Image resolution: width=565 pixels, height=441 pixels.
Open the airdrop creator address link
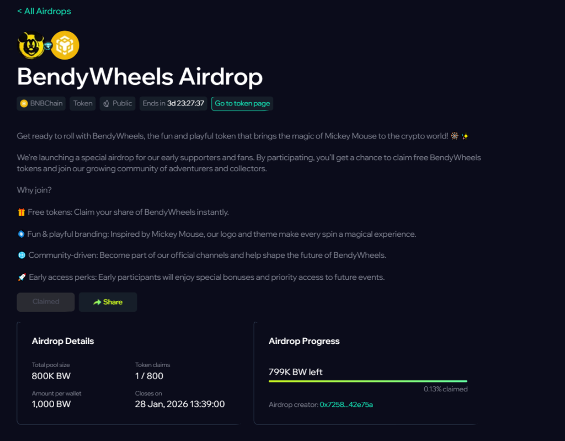coord(346,405)
